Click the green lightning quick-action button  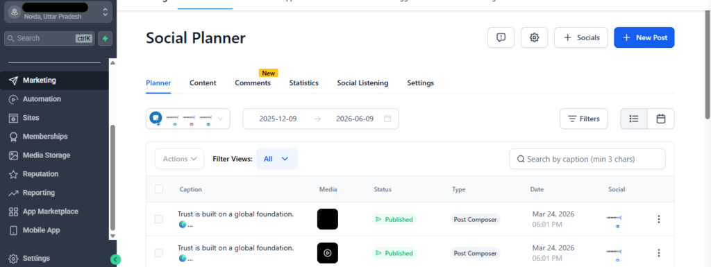pyautogui.click(x=106, y=38)
